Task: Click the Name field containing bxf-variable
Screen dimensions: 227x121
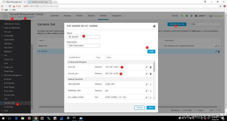Action: coord(83,37)
